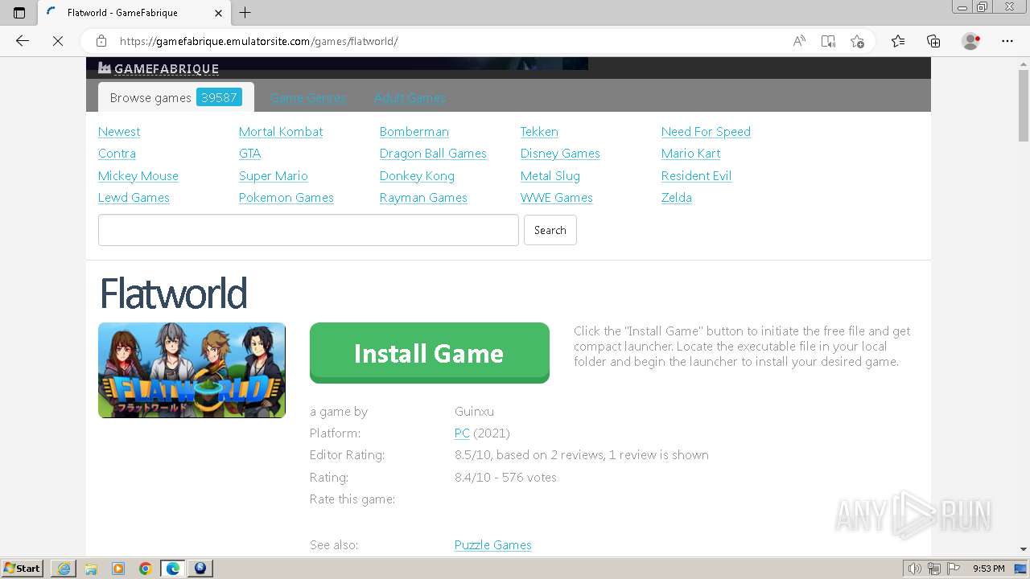Click the Search button
Image resolution: width=1030 pixels, height=579 pixels.
[x=550, y=230]
